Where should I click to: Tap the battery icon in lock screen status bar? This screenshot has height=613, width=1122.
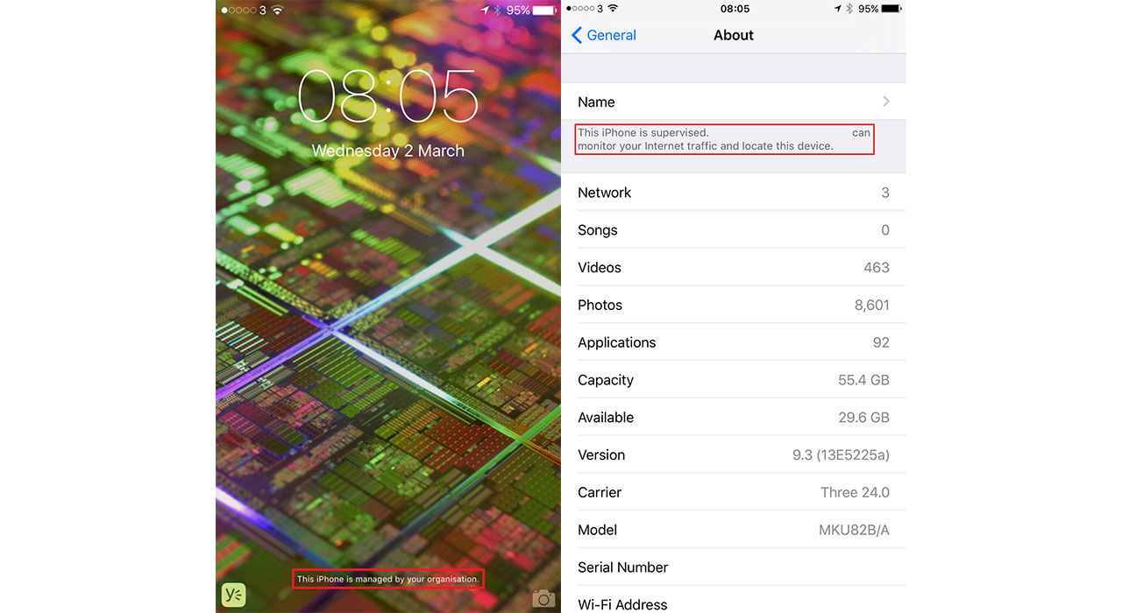pos(544,11)
